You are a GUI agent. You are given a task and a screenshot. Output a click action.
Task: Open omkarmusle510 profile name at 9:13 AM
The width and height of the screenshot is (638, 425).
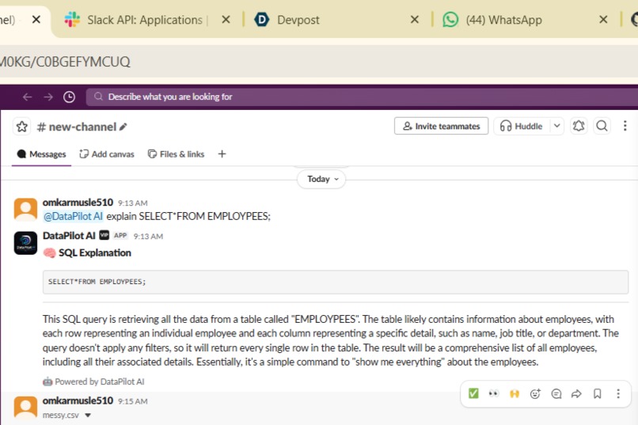point(78,202)
